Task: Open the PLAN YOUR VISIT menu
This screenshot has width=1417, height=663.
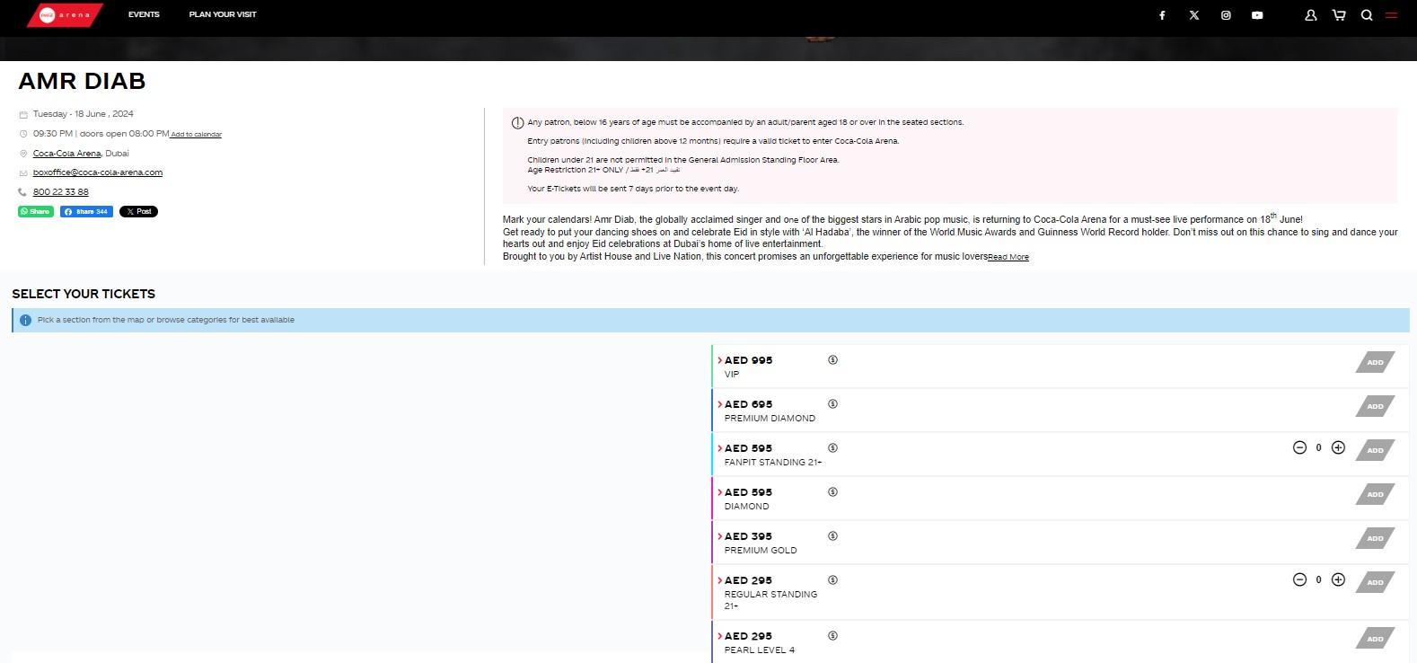Action: pos(223,14)
